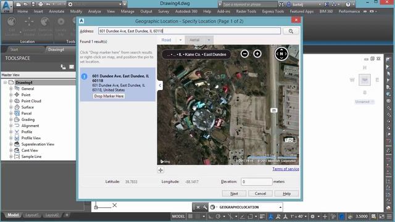Select the Cant View tree item

(x=30, y=150)
